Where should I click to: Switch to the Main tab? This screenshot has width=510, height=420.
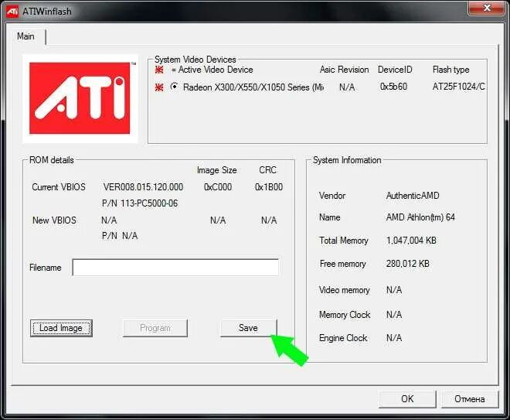pyautogui.click(x=25, y=36)
